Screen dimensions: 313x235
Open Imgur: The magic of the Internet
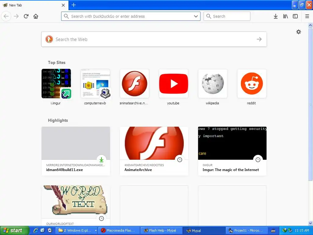[x=232, y=151]
